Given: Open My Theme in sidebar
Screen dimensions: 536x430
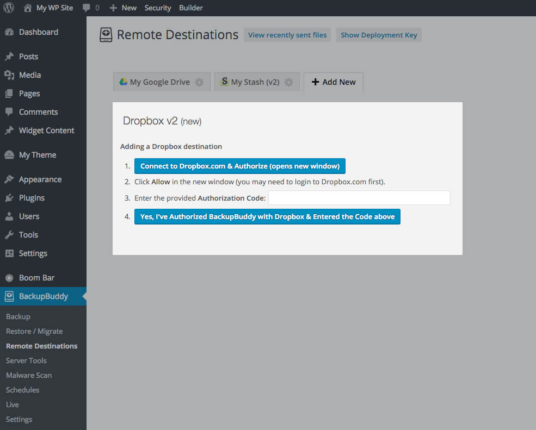Looking at the screenshot, I should point(43,155).
